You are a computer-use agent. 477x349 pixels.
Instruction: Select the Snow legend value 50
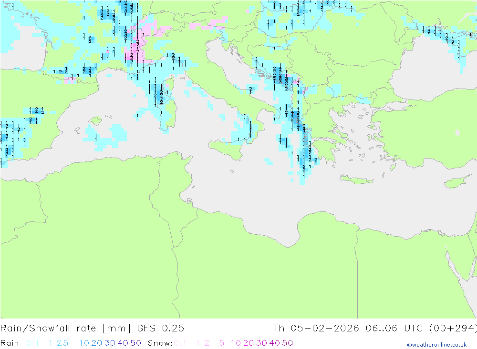click(x=288, y=343)
